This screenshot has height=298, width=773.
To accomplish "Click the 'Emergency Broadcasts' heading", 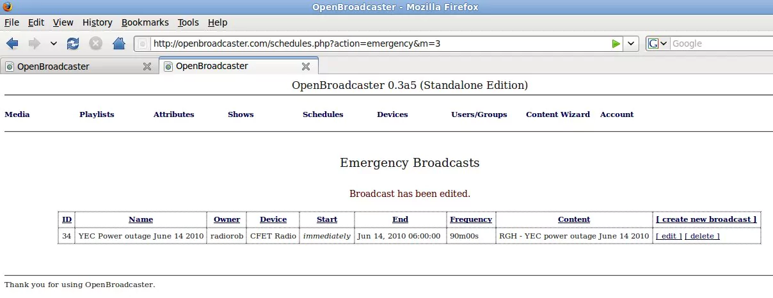I will click(410, 162).
